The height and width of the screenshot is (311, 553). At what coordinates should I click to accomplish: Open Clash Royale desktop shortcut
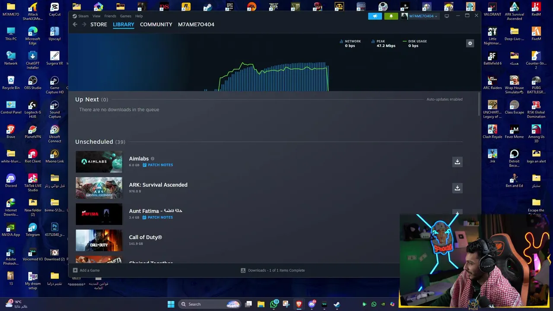pos(493,131)
